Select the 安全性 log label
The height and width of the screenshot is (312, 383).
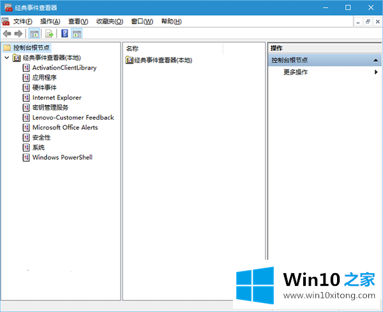point(41,138)
